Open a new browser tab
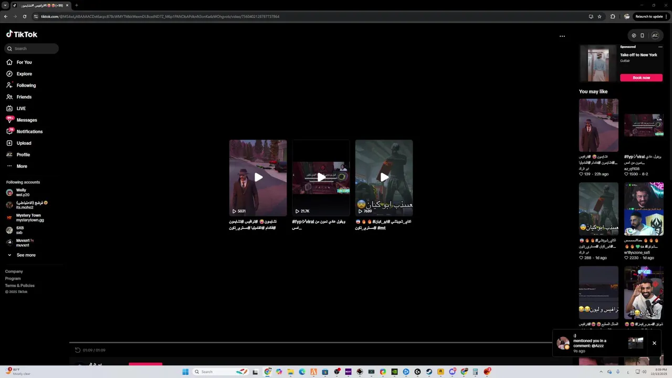This screenshot has width=672, height=378. [77, 5]
